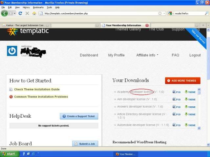Open the View menu
Viewport: 210px width, 157px height.
pos(17,8)
